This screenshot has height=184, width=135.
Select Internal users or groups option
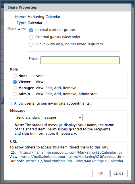click(31, 30)
